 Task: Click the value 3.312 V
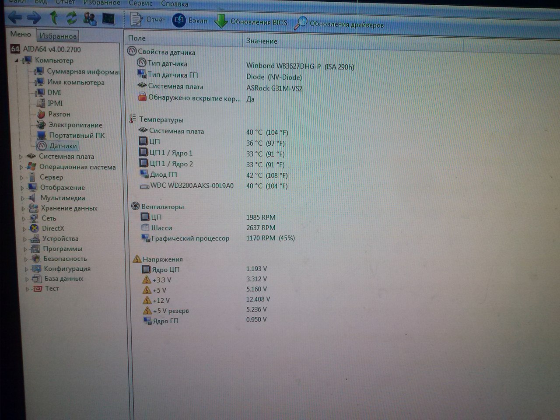[256, 279]
